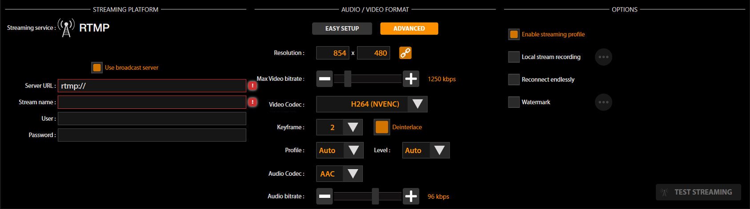Disable the Deinterlace checkbox
The width and height of the screenshot is (750, 209).
coord(381,127)
